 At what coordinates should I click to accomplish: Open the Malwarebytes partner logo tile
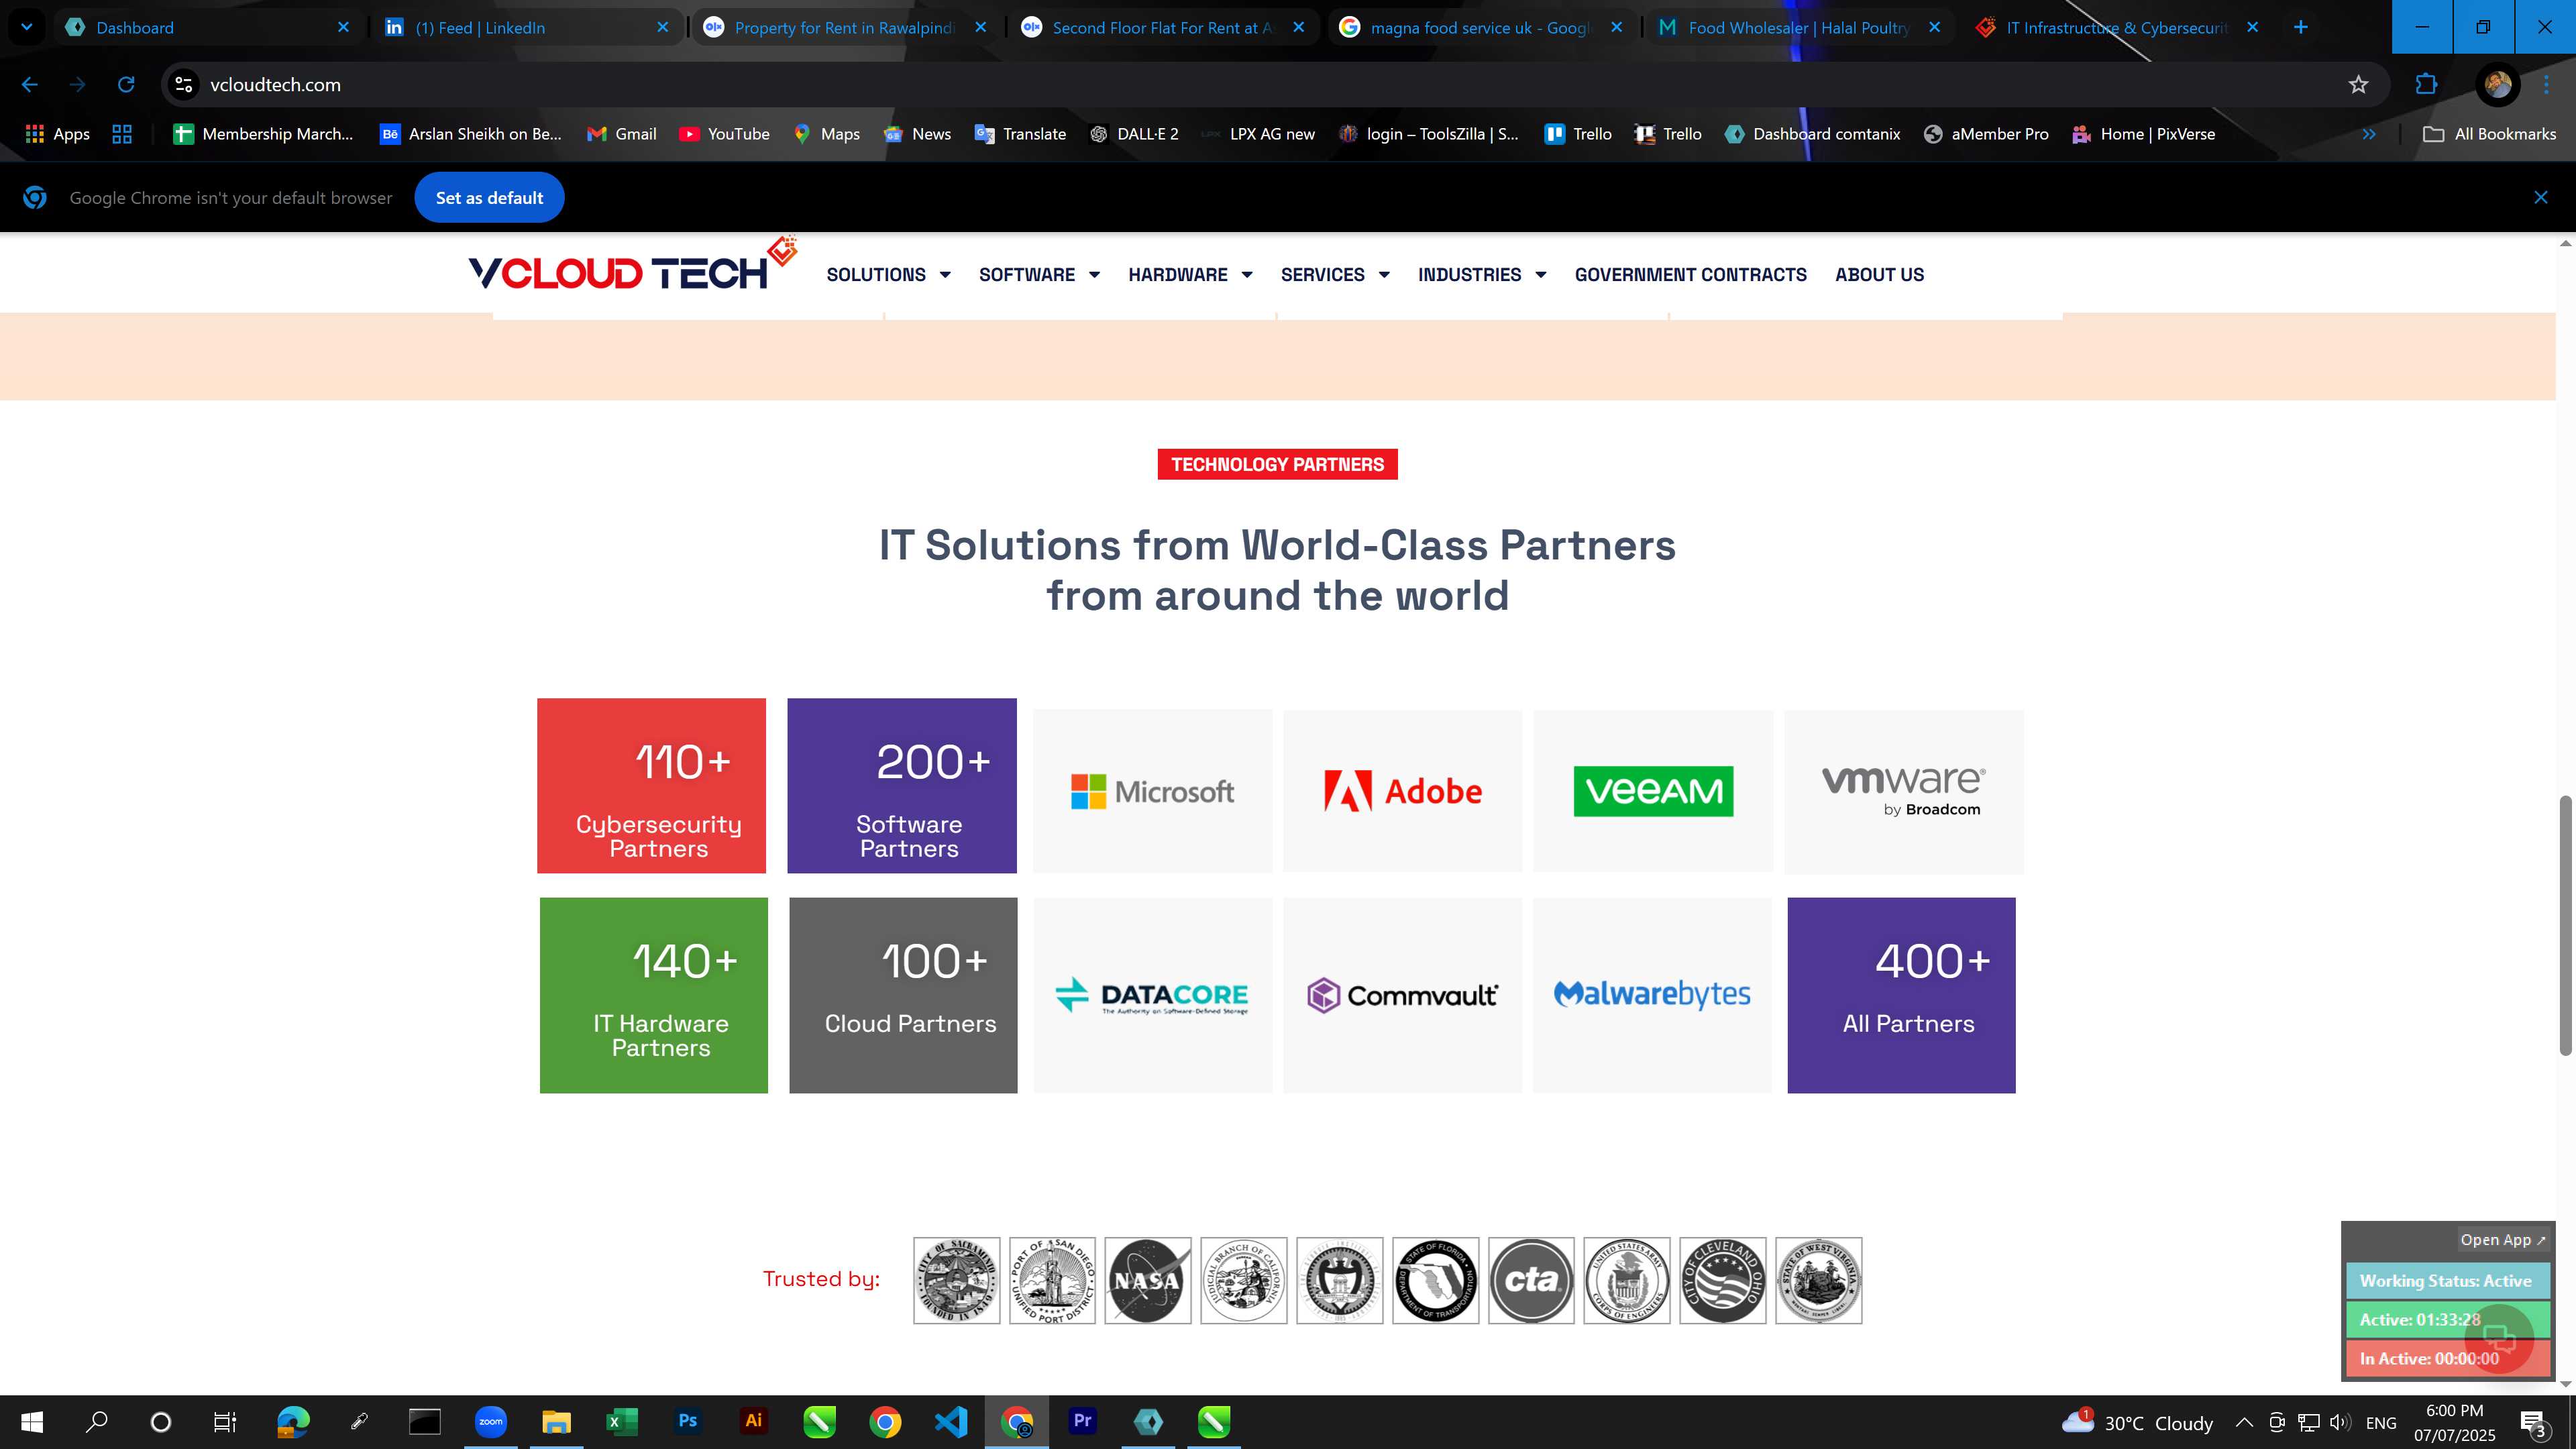(x=1652, y=995)
